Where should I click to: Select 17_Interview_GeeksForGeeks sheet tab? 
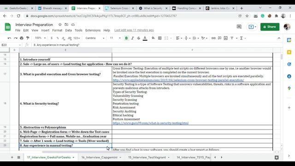click(x=49, y=157)
